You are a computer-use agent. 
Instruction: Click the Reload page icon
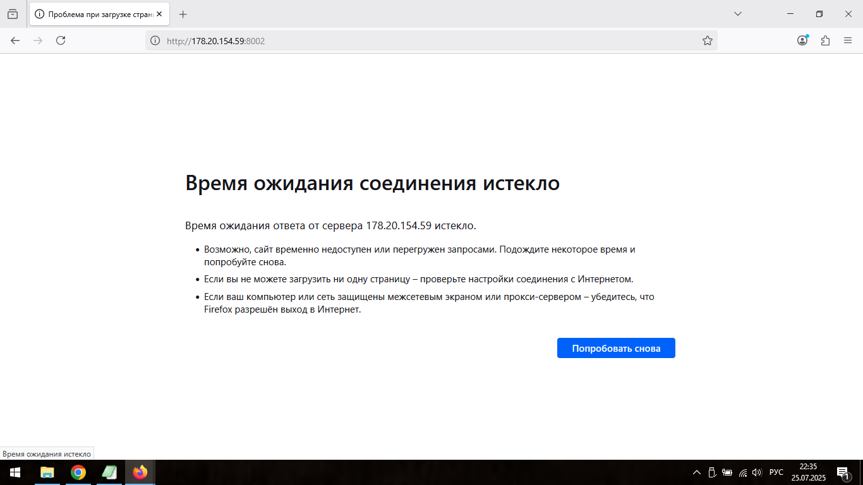(61, 40)
